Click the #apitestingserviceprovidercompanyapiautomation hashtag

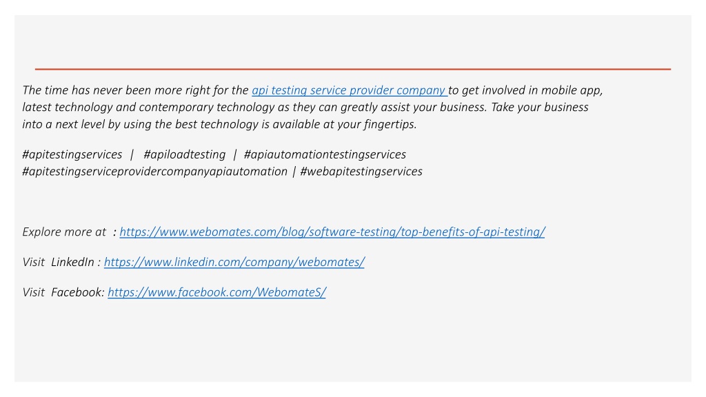155,172
